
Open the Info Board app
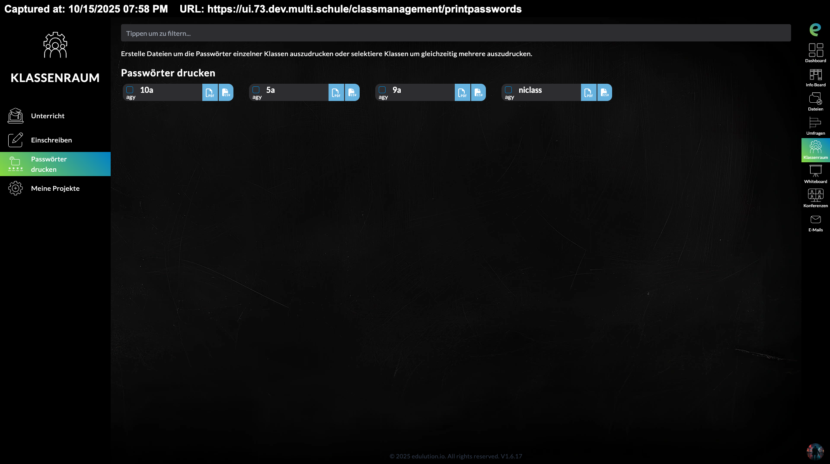815,77
